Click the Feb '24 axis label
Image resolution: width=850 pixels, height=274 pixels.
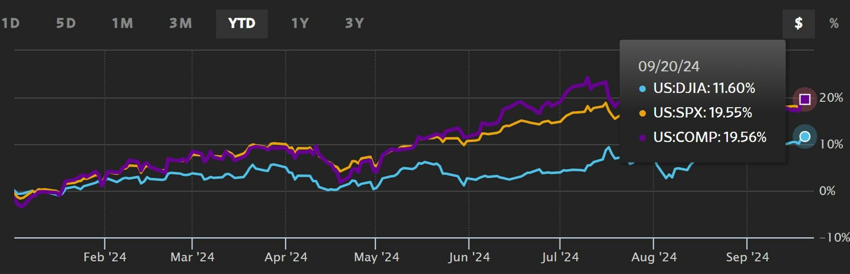[105, 257]
